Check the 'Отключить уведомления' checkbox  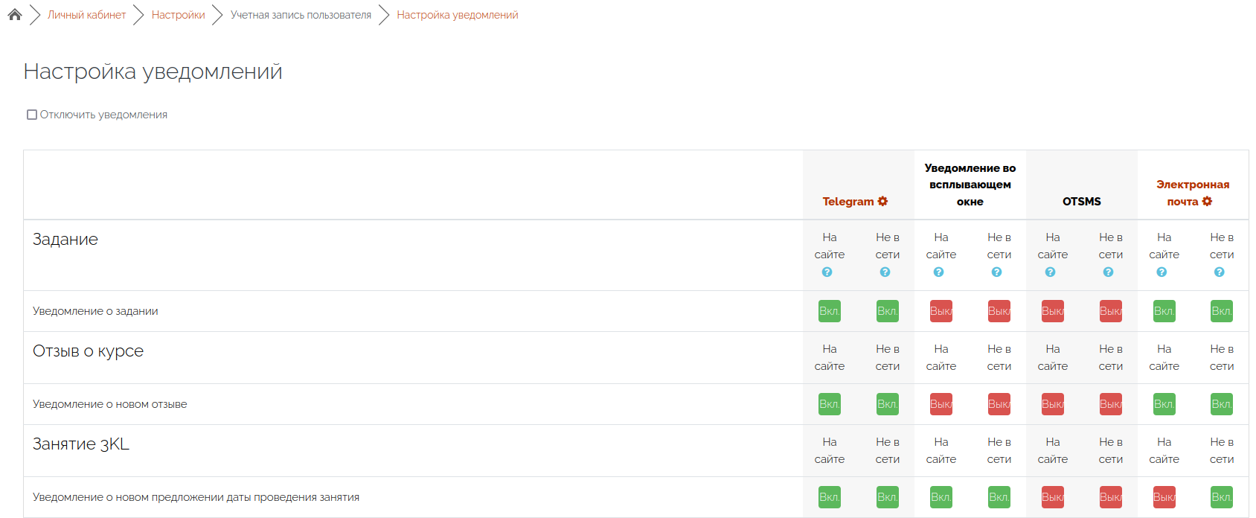32,115
